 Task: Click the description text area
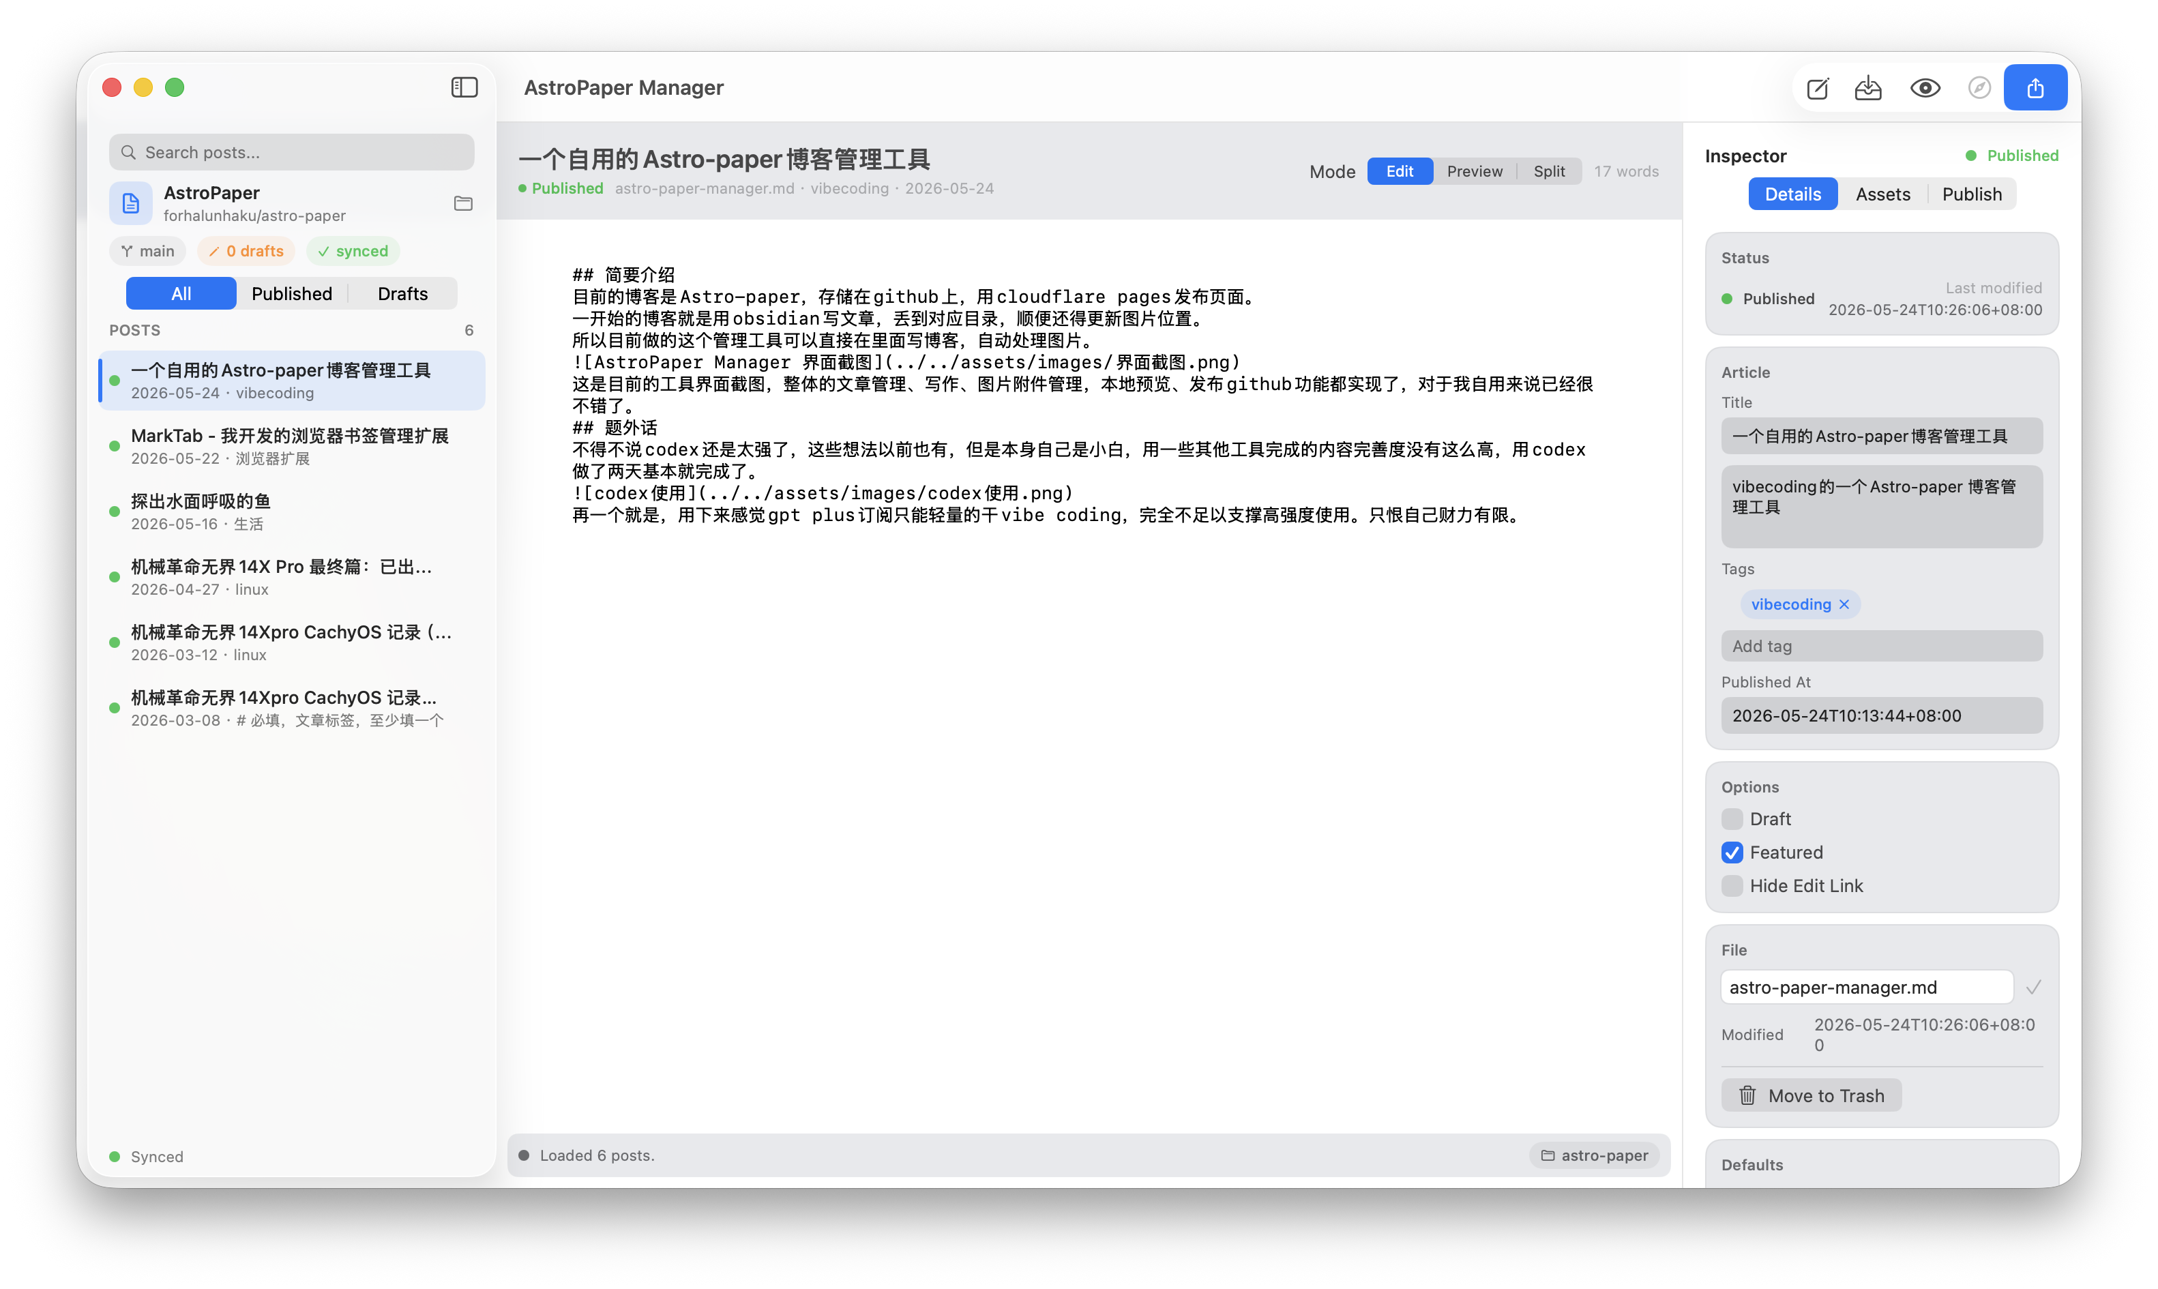[1882, 506]
